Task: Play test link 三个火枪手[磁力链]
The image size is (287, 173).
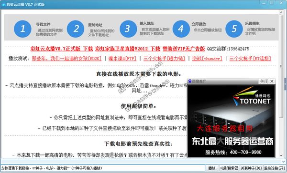Action: coord(164,59)
